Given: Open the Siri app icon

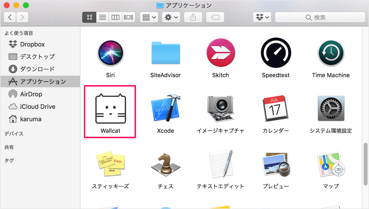Looking at the screenshot, I should [x=110, y=53].
